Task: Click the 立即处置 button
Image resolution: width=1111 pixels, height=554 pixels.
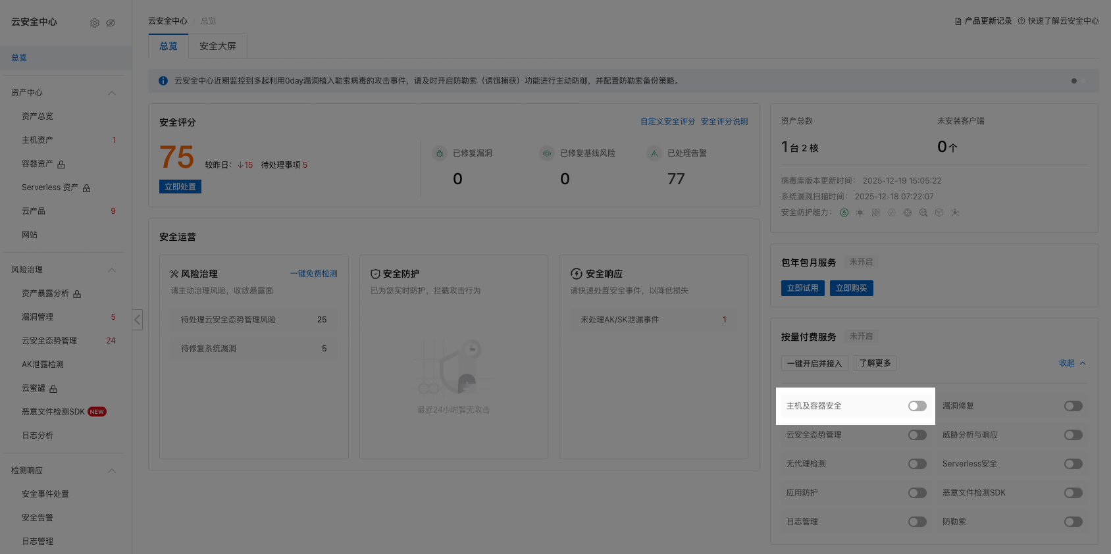Action: coord(180,187)
